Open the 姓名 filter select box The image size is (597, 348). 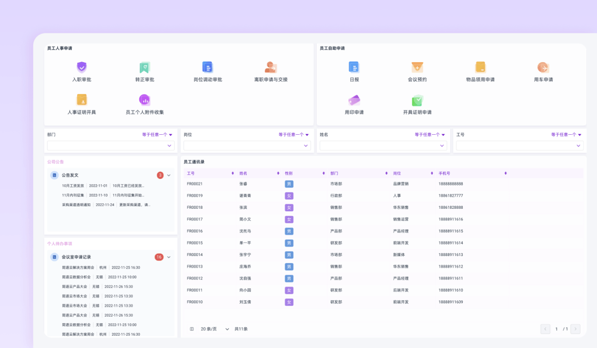pyautogui.click(x=383, y=146)
